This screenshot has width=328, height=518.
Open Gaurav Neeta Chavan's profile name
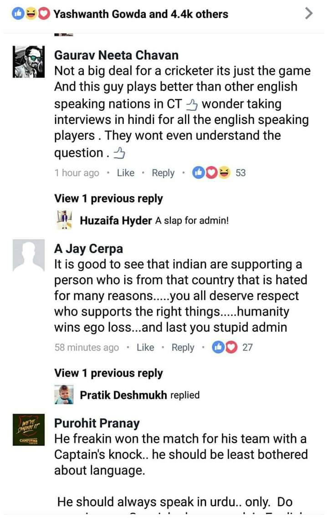pos(116,55)
